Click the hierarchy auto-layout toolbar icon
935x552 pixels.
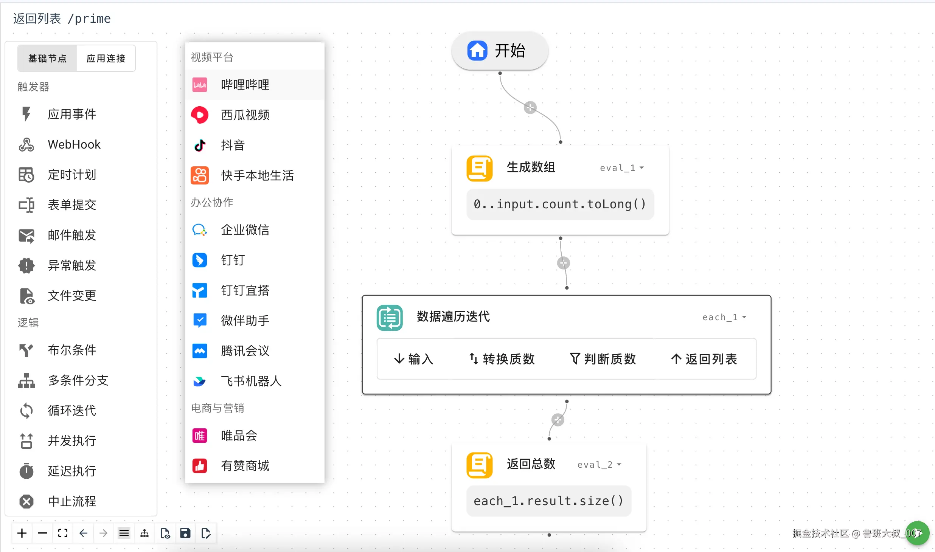point(144,533)
